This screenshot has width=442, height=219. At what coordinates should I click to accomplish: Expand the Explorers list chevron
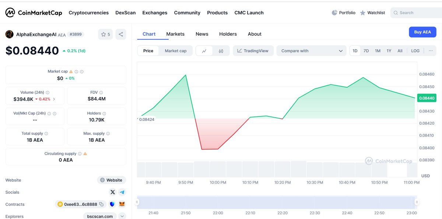(122, 216)
